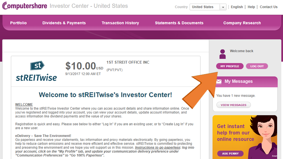283x159 pixels.
Task: Open Instructions to go paperless link
Action: (158, 147)
